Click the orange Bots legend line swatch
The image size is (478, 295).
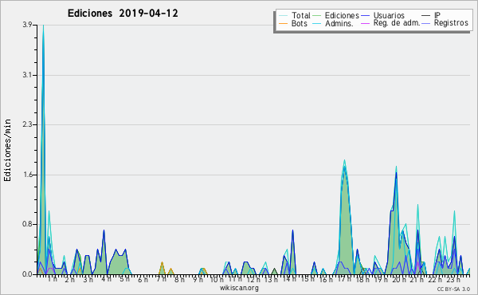coord(283,23)
